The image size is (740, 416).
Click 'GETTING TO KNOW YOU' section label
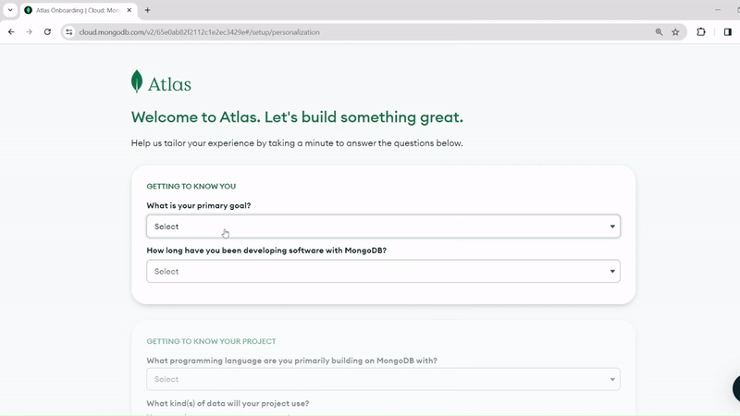point(191,187)
